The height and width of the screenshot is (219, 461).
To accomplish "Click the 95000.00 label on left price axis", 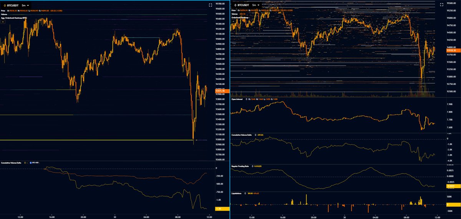I will click(221, 39).
